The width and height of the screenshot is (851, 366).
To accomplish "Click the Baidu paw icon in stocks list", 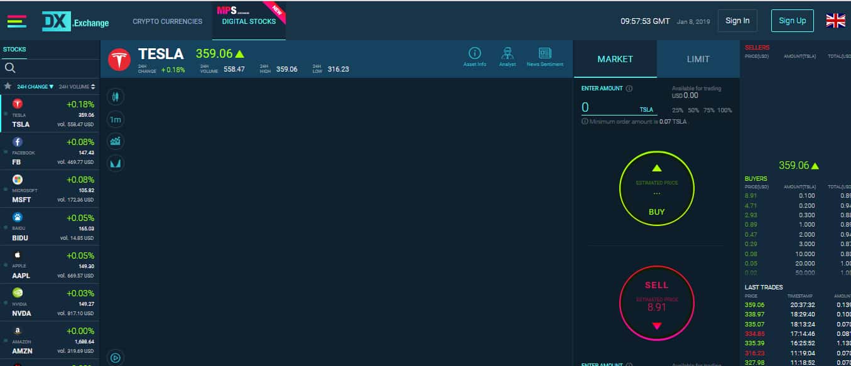I will tap(18, 217).
